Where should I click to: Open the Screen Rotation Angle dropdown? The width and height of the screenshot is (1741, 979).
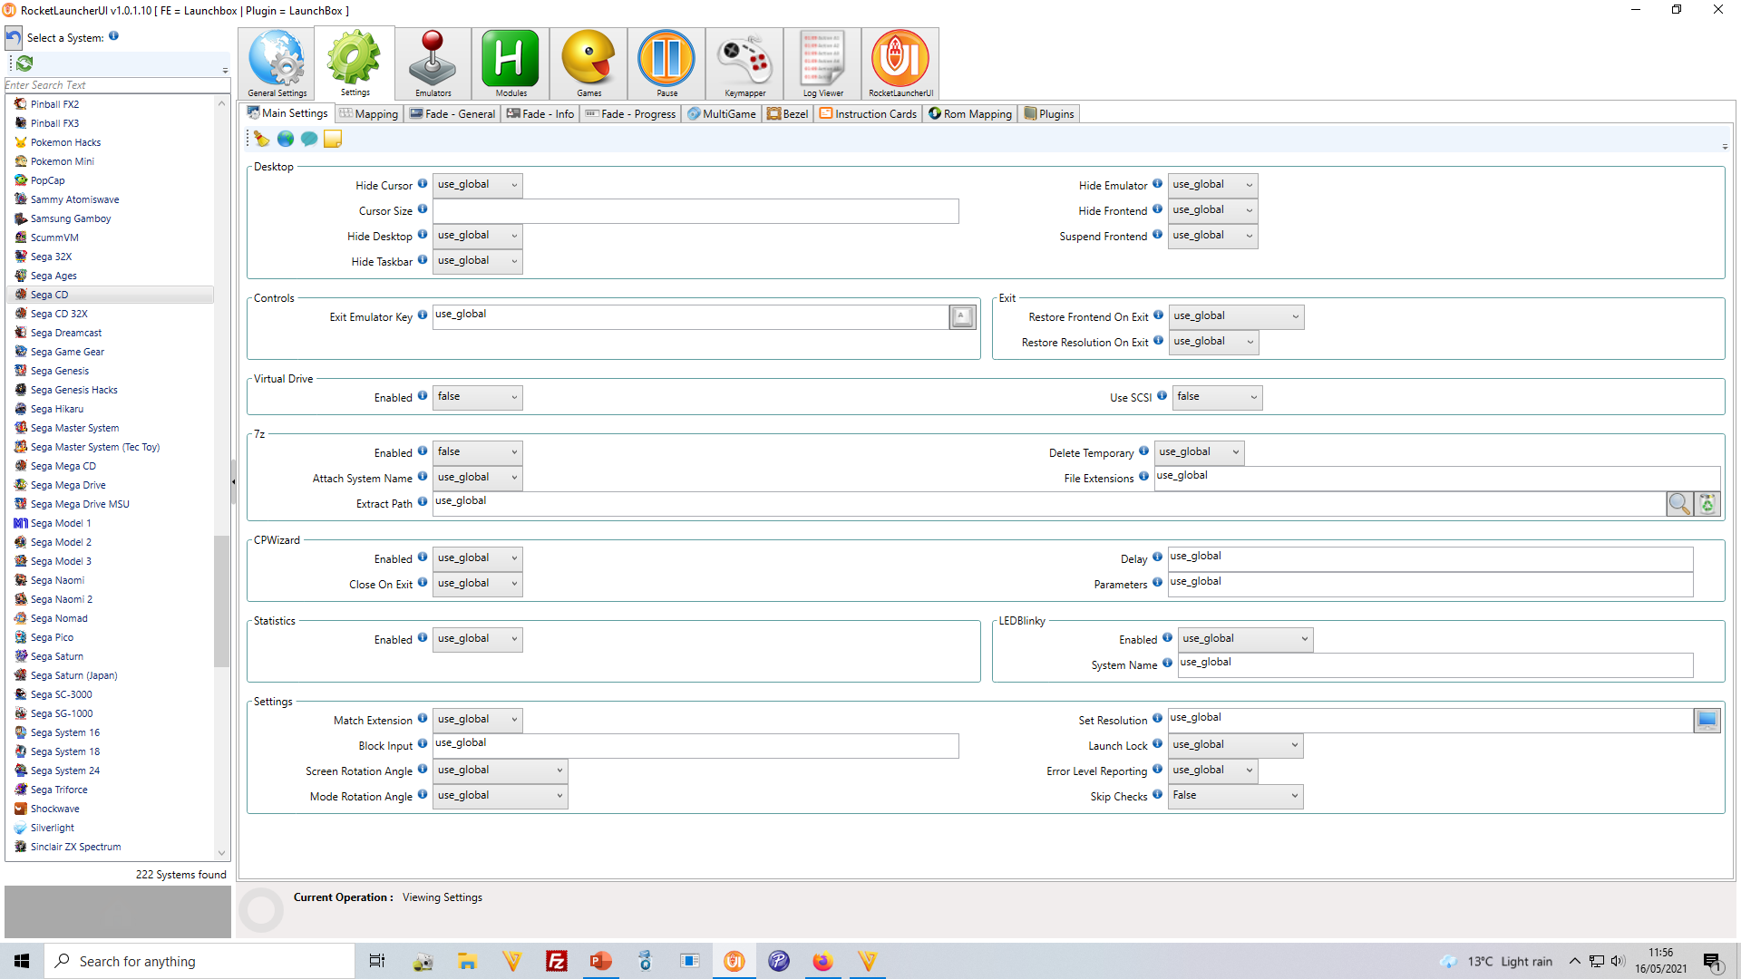coord(500,771)
